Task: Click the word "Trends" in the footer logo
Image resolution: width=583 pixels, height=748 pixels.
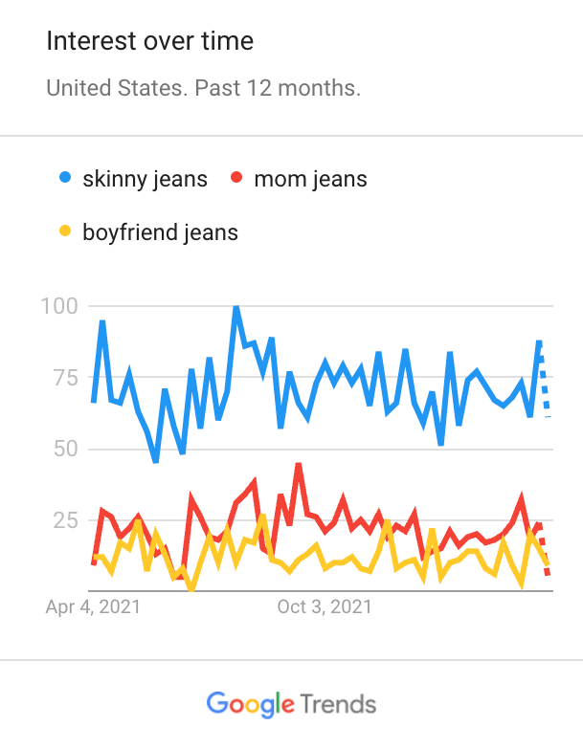Action: coord(338,705)
